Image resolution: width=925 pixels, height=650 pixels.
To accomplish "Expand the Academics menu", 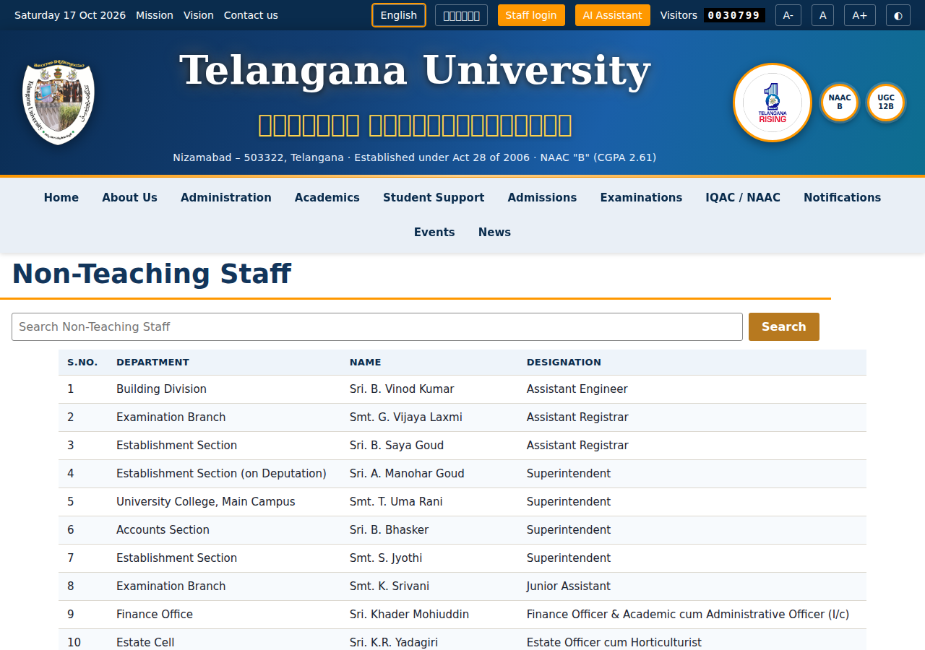I will pos(327,198).
